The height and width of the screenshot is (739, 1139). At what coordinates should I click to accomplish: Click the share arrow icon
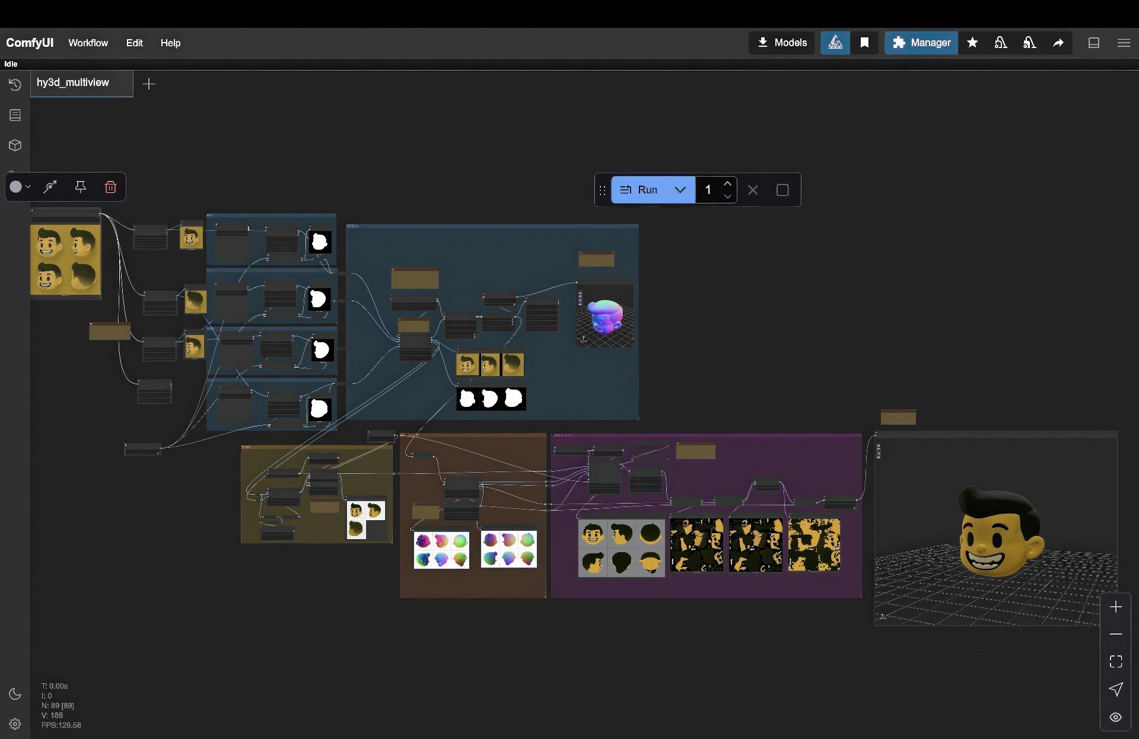pos(1058,43)
